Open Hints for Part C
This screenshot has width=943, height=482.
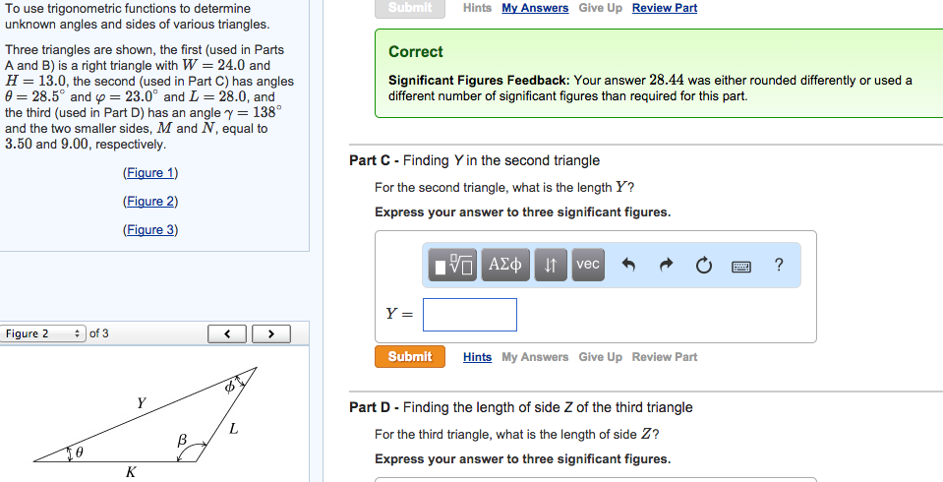(478, 357)
